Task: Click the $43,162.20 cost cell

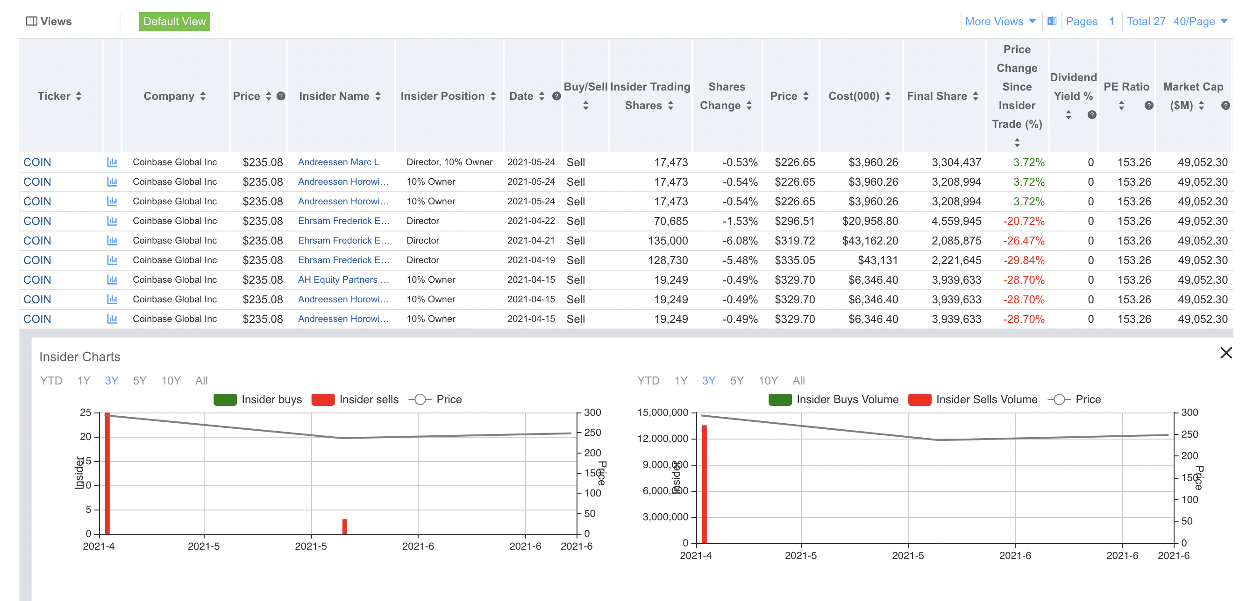Action: (x=870, y=240)
